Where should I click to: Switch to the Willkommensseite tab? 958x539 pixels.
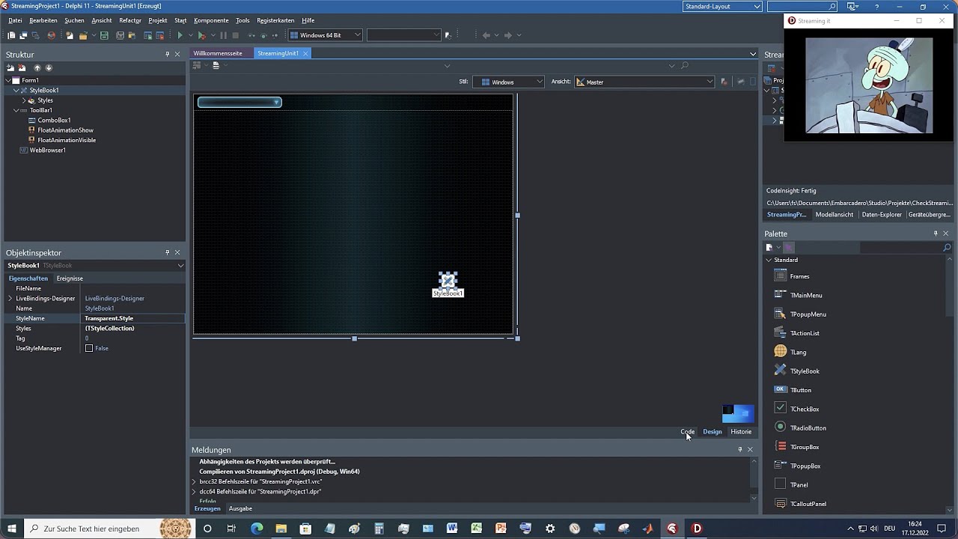tap(218, 53)
